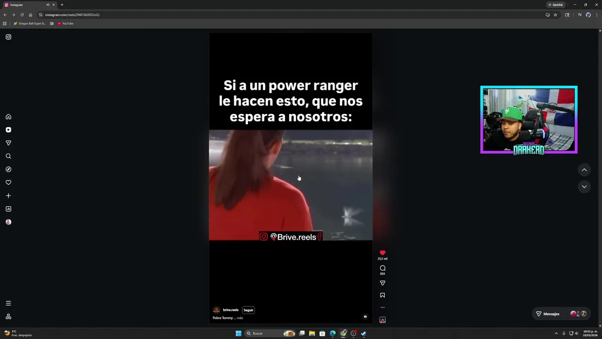The height and width of the screenshot is (339, 602).
Task: Open browser home page button
Action: click(31, 15)
